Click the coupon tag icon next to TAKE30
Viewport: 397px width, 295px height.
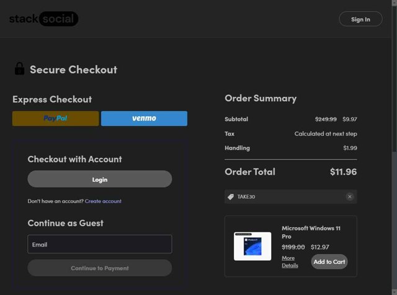[231, 197]
